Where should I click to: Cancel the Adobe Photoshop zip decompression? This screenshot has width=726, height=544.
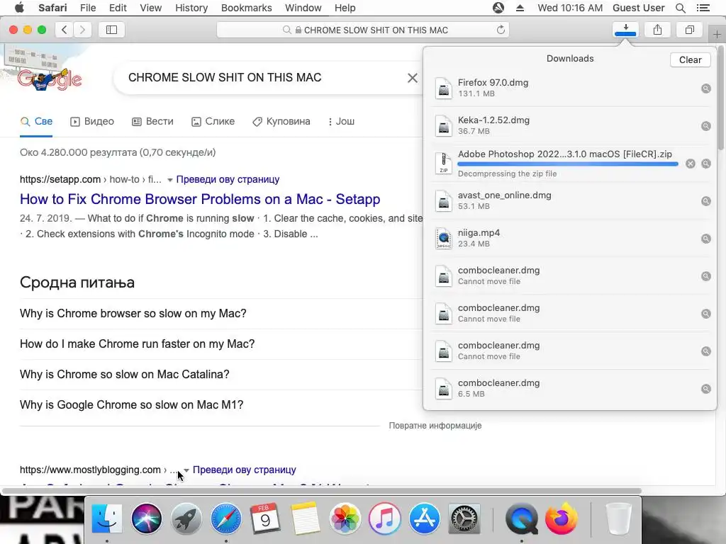tap(691, 164)
